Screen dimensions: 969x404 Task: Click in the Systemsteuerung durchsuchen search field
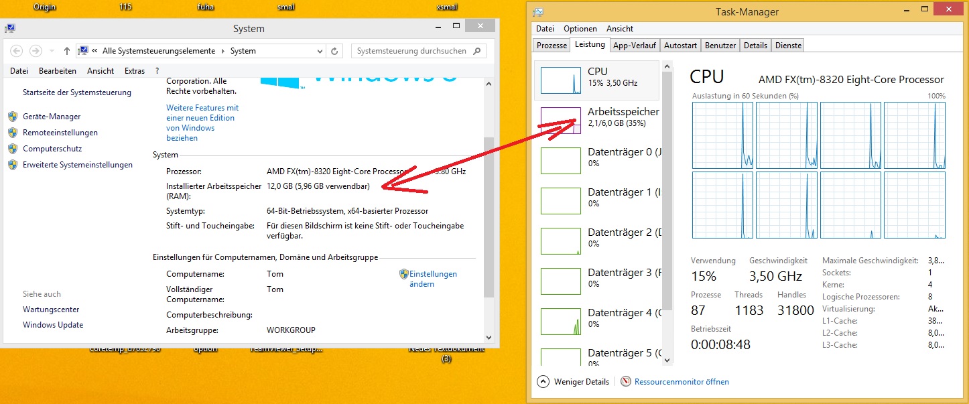click(411, 51)
